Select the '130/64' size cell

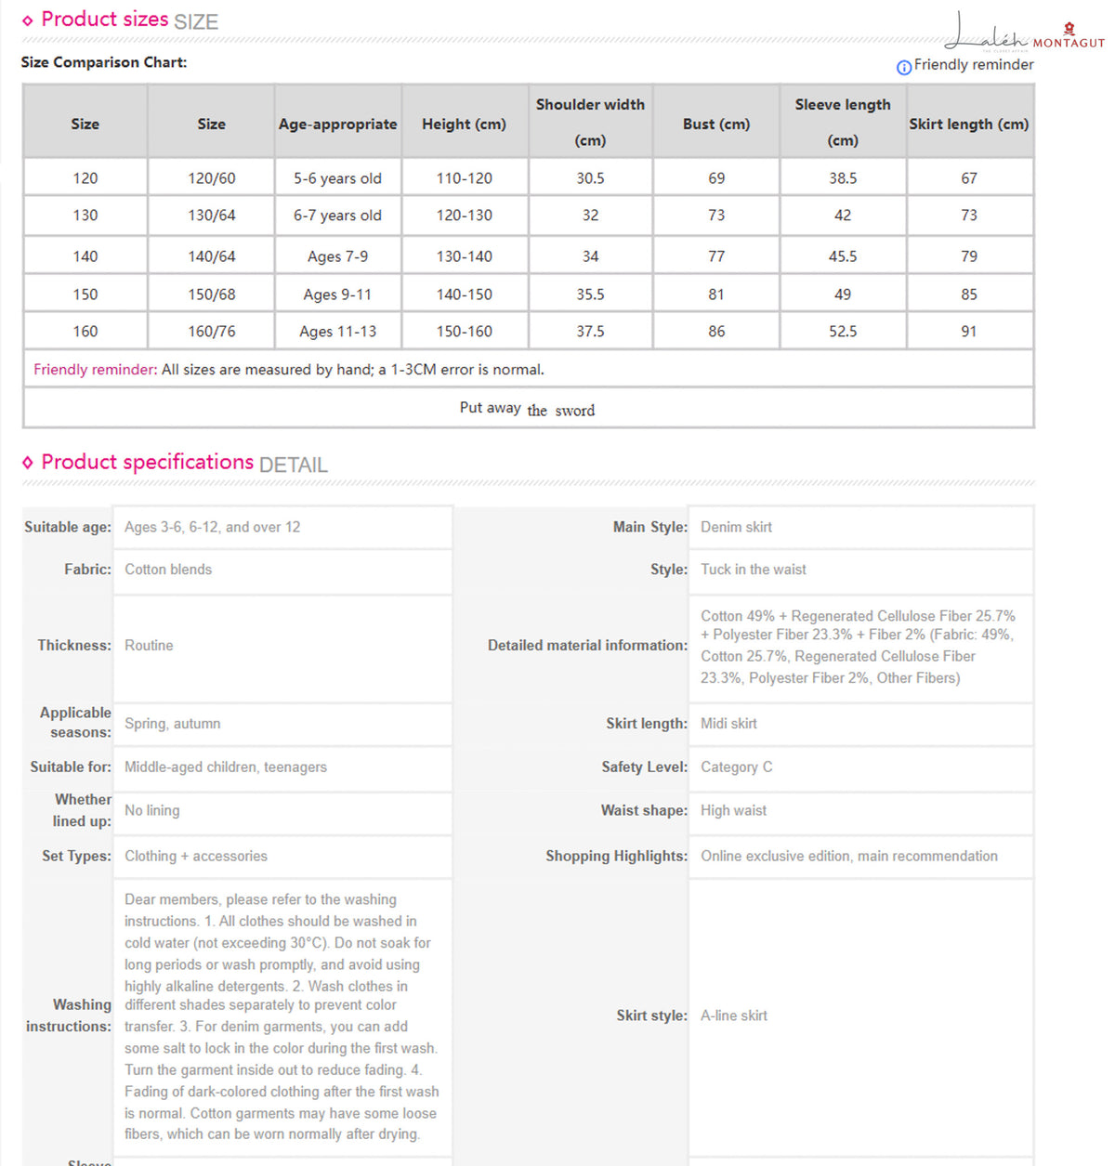pyautogui.click(x=212, y=215)
